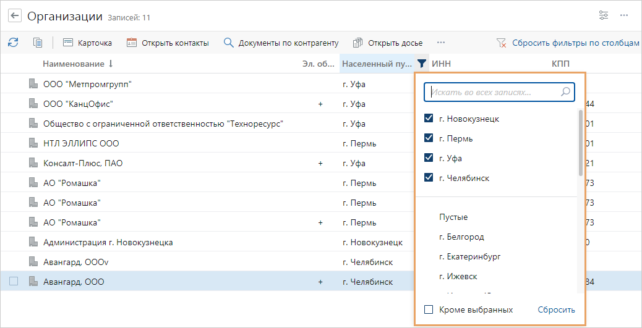The height and width of the screenshot is (328, 642).
Task: Click the copy records icon in toolbar
Action: (x=38, y=43)
